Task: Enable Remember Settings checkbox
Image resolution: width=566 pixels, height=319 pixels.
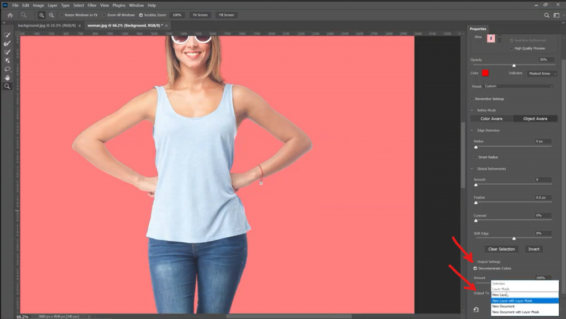Action: pyautogui.click(x=472, y=99)
